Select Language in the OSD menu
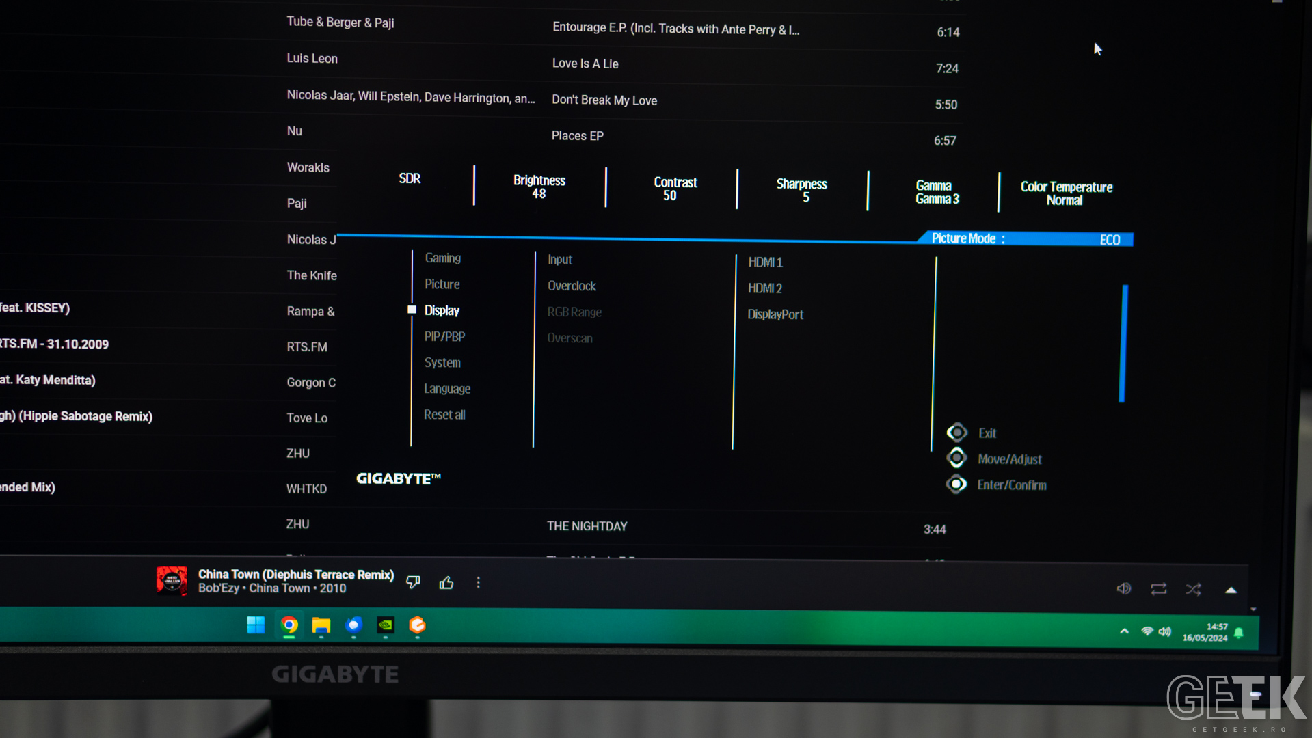 (x=447, y=389)
